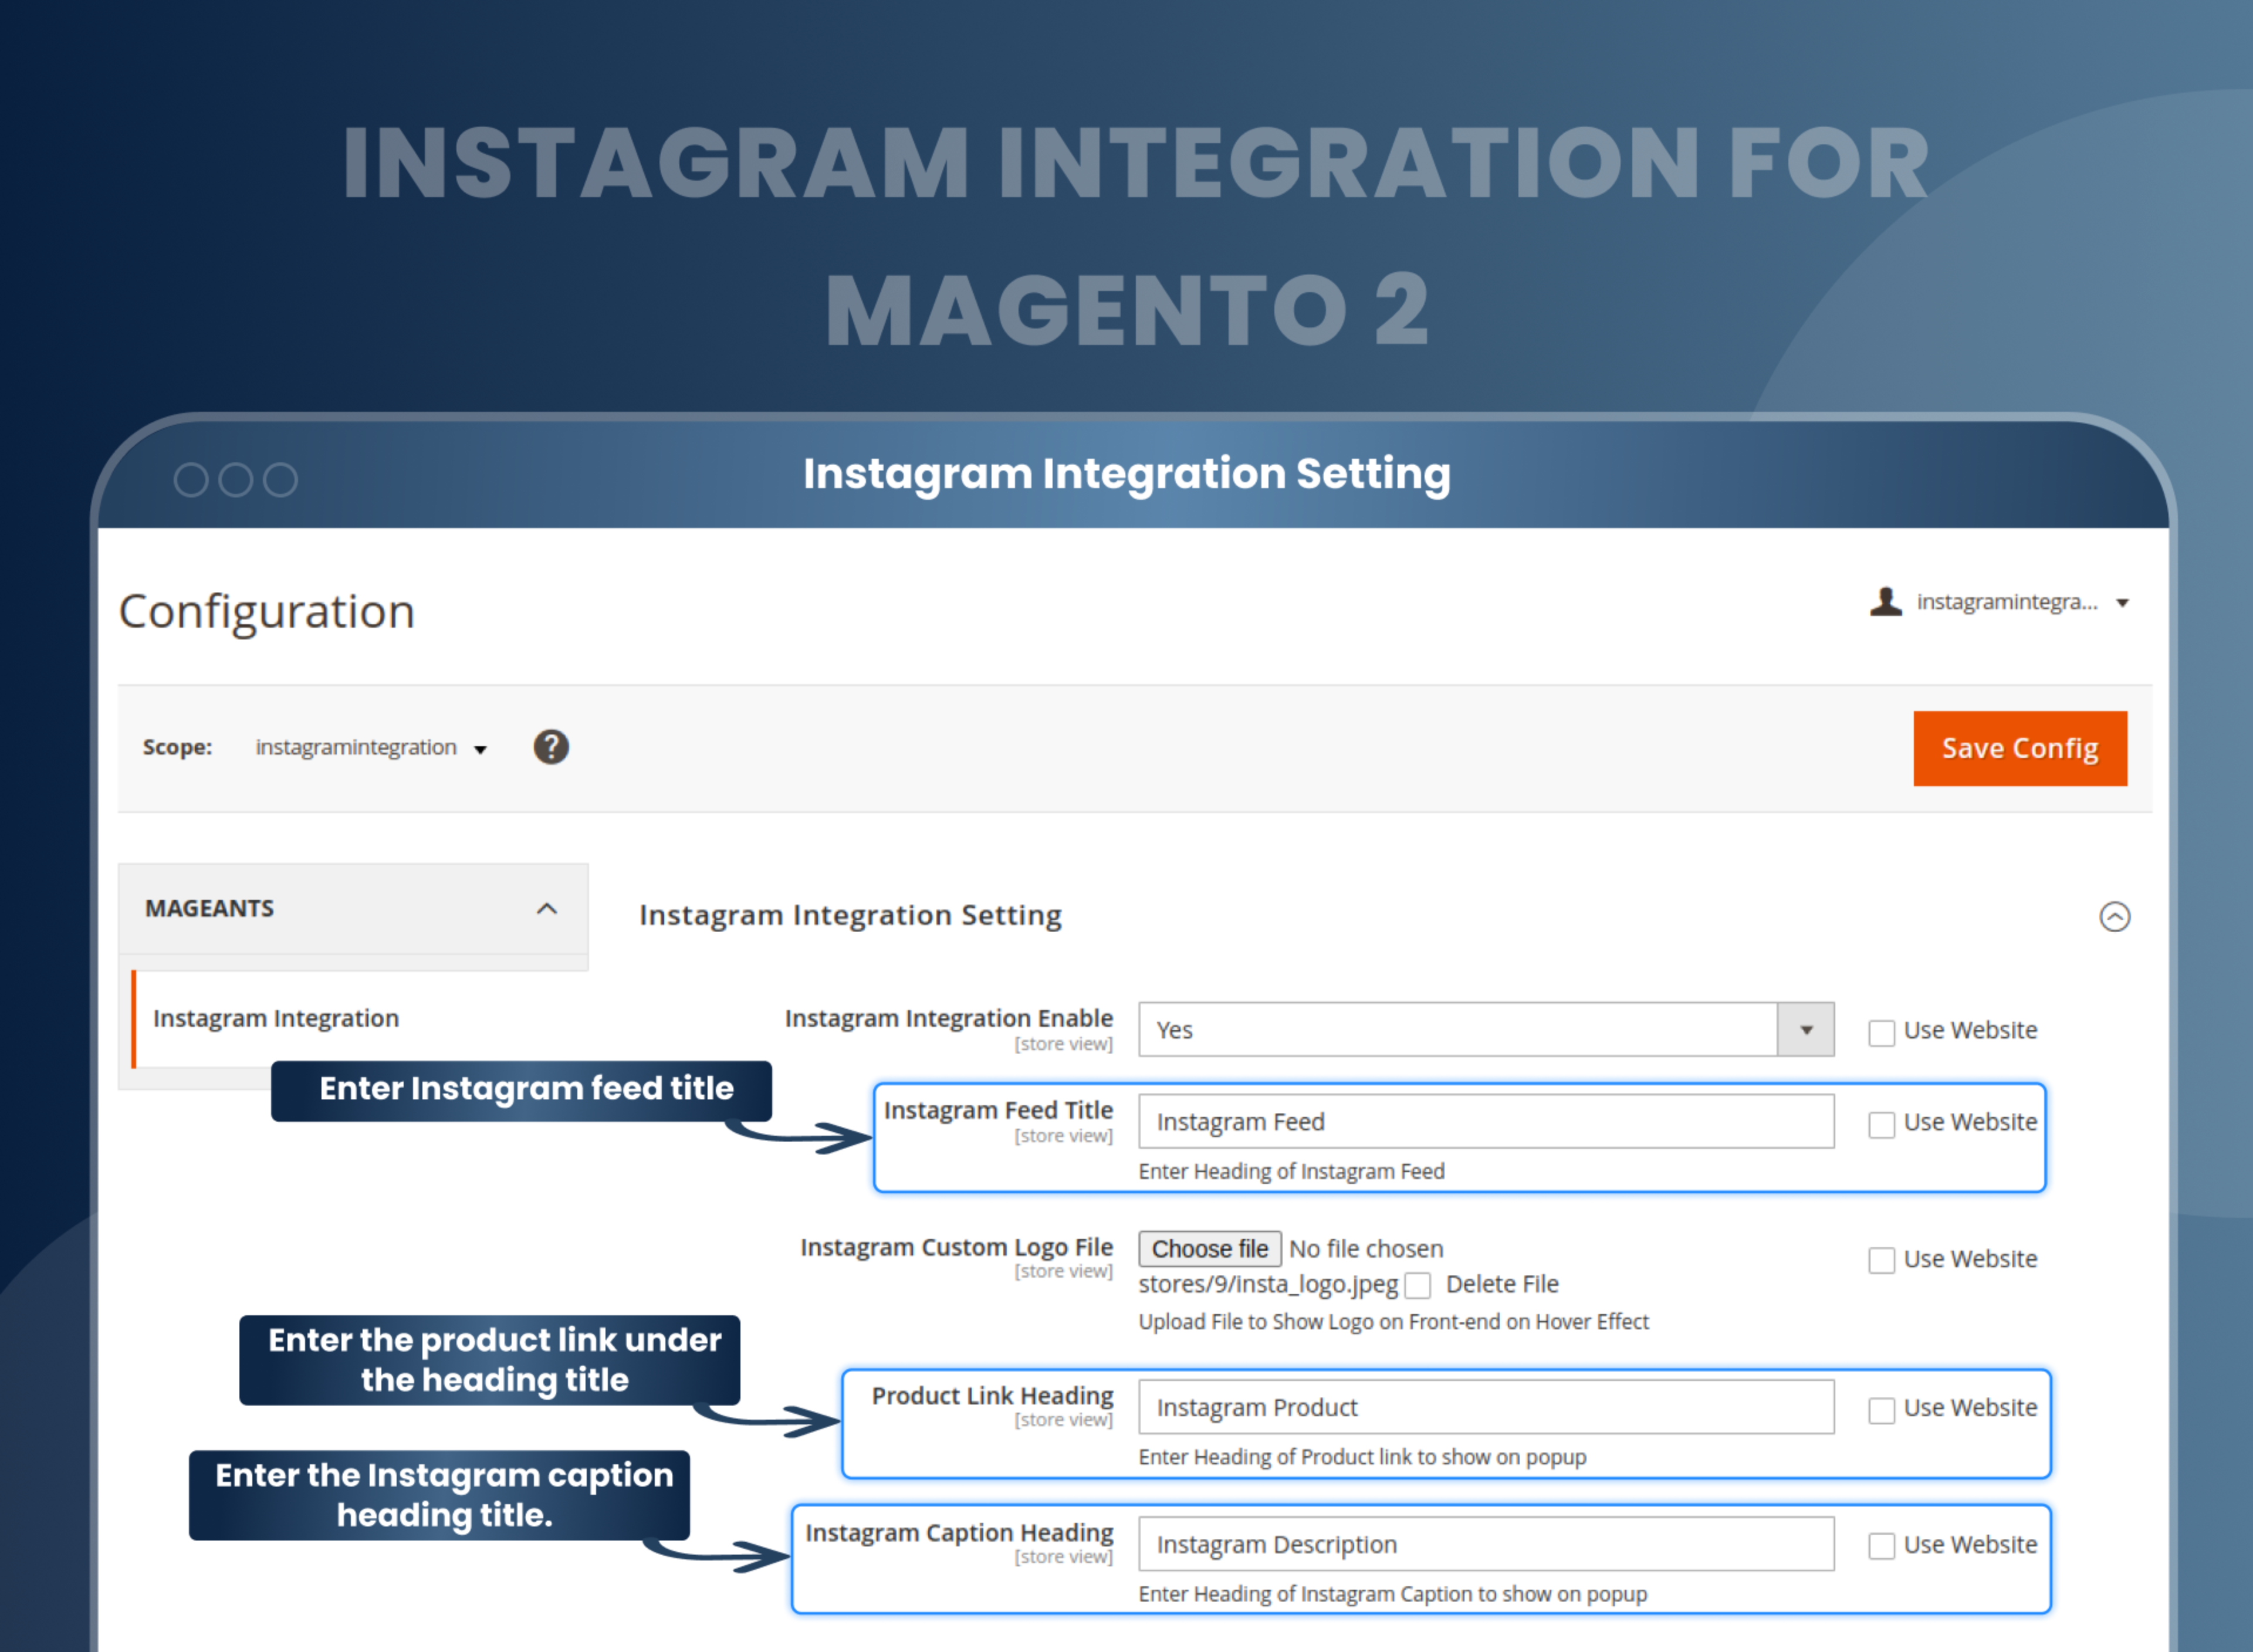Click 'Enter Heading of Instagram Feed' hint
The image size is (2253, 1652).
pyautogui.click(x=1291, y=1171)
